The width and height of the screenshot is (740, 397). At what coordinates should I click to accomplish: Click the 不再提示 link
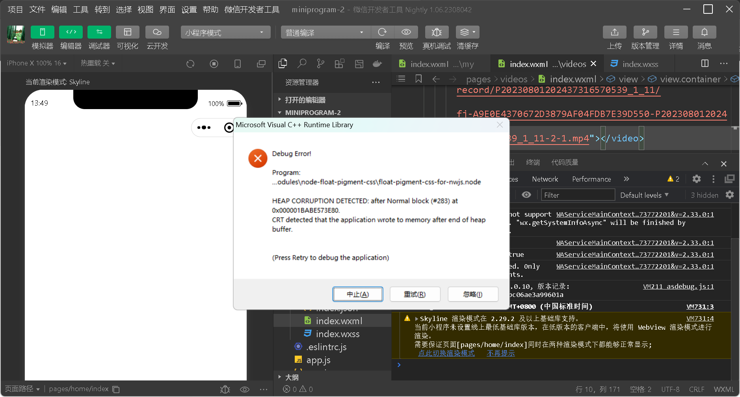(500, 353)
